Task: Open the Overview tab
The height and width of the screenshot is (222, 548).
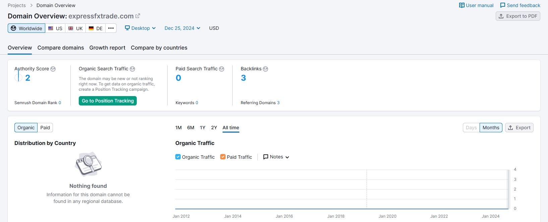Action: coord(20,48)
